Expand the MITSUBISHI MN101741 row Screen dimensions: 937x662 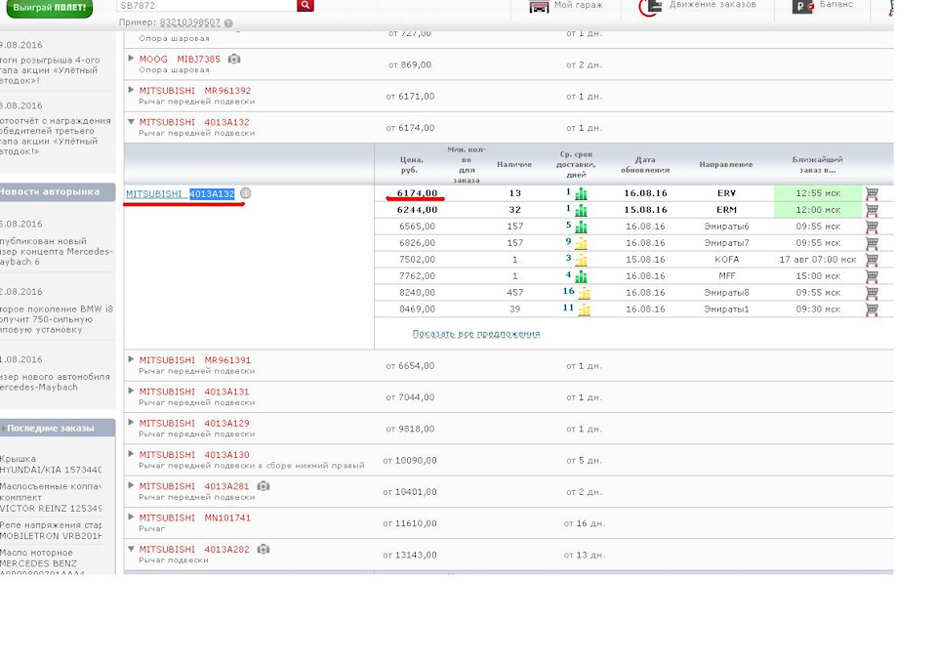tap(131, 517)
